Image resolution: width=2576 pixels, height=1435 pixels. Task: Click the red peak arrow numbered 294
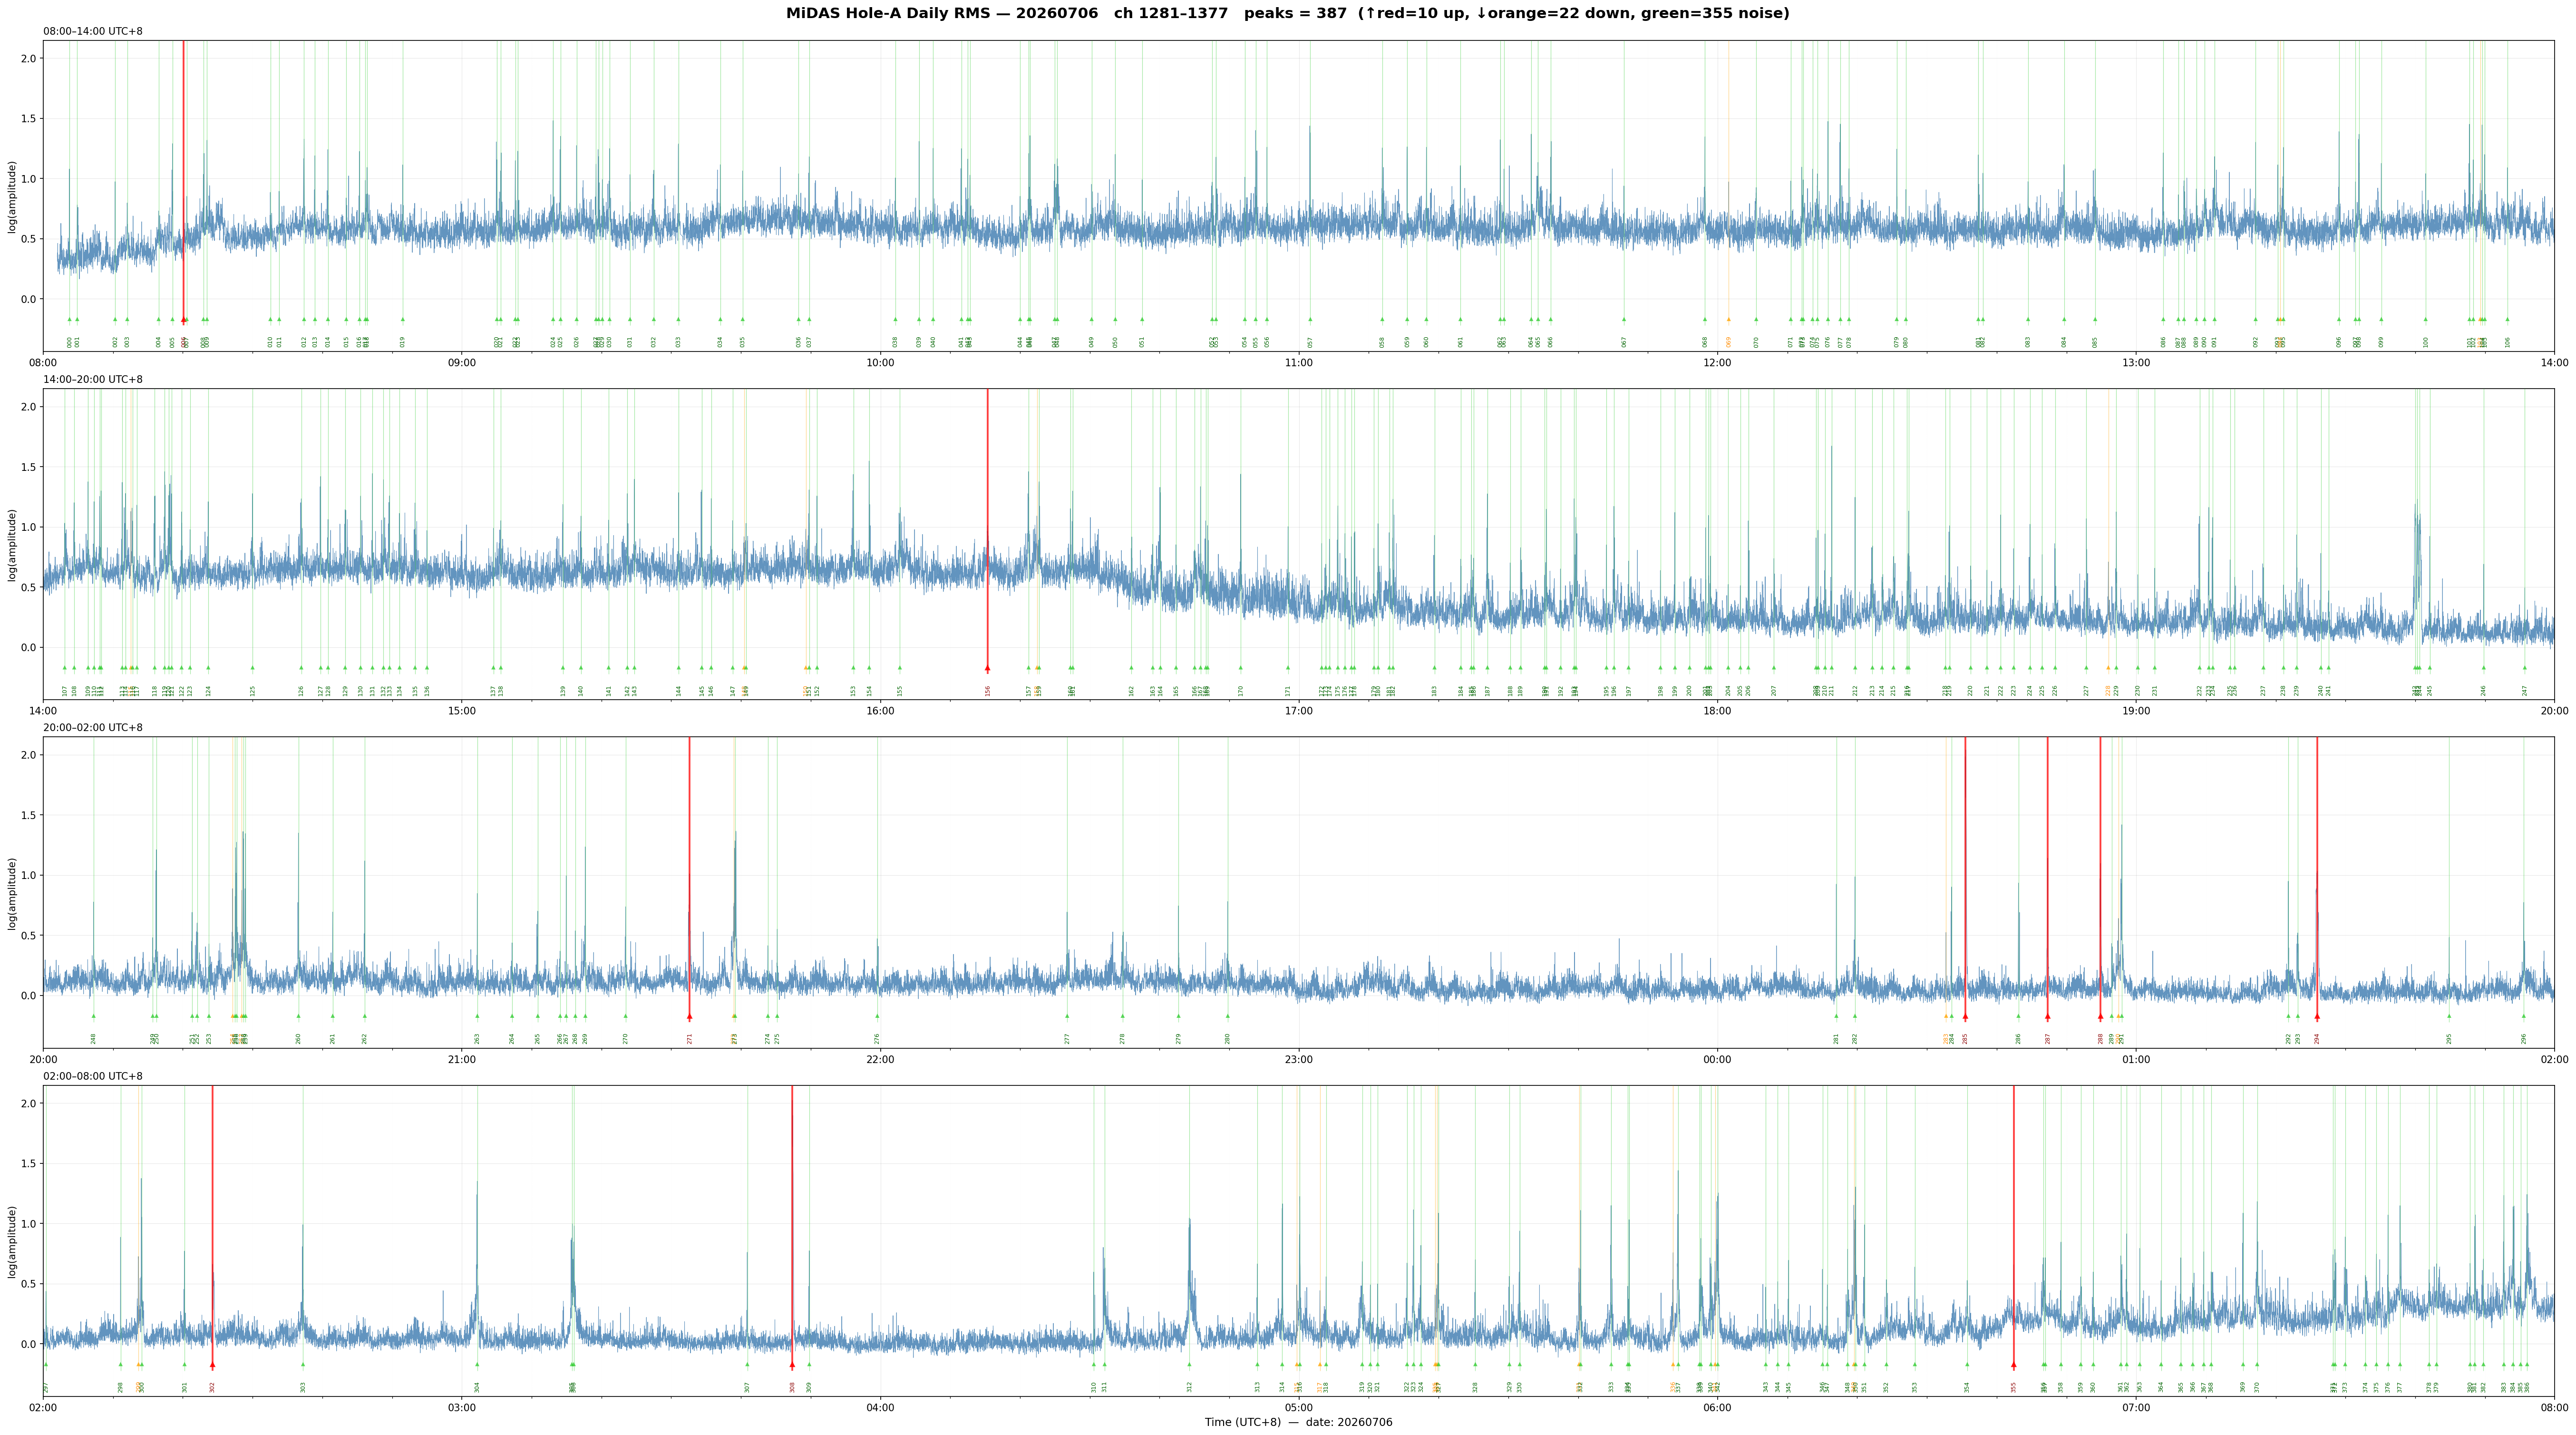tap(2317, 1016)
